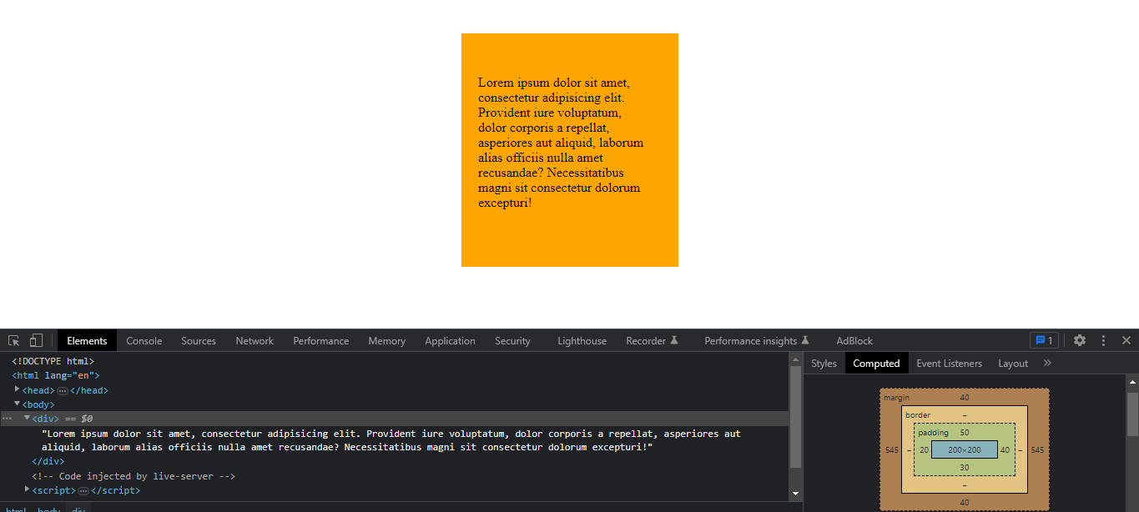Expand the ellipsis inside the head tag

pyautogui.click(x=63, y=391)
